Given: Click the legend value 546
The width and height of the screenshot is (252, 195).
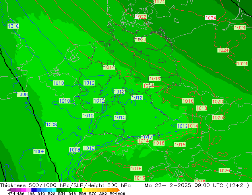Looking at the screenshot, I should tap(72, 193).
